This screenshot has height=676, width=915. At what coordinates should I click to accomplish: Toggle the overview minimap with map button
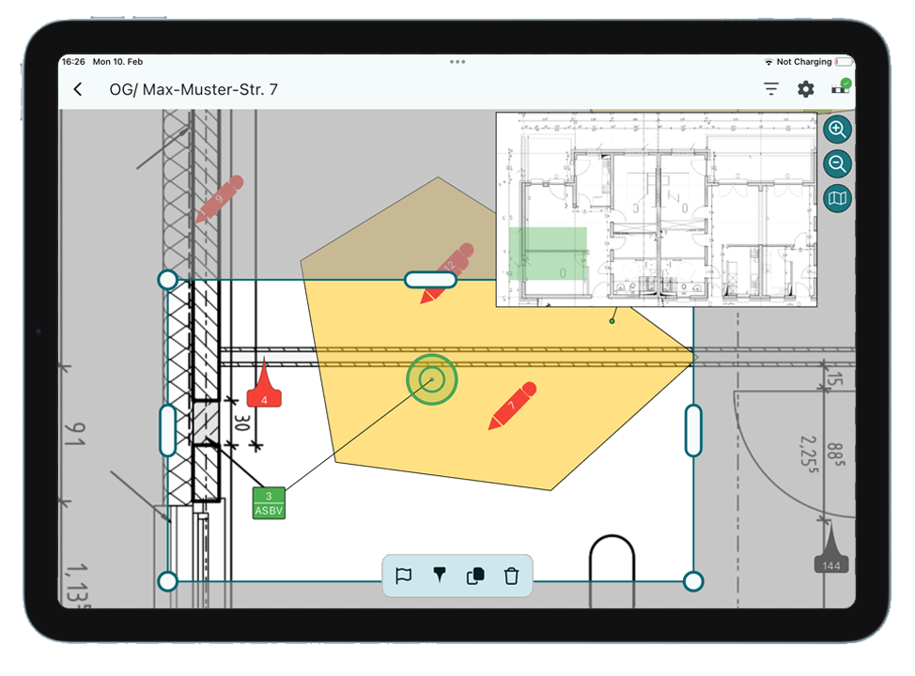pyautogui.click(x=837, y=198)
